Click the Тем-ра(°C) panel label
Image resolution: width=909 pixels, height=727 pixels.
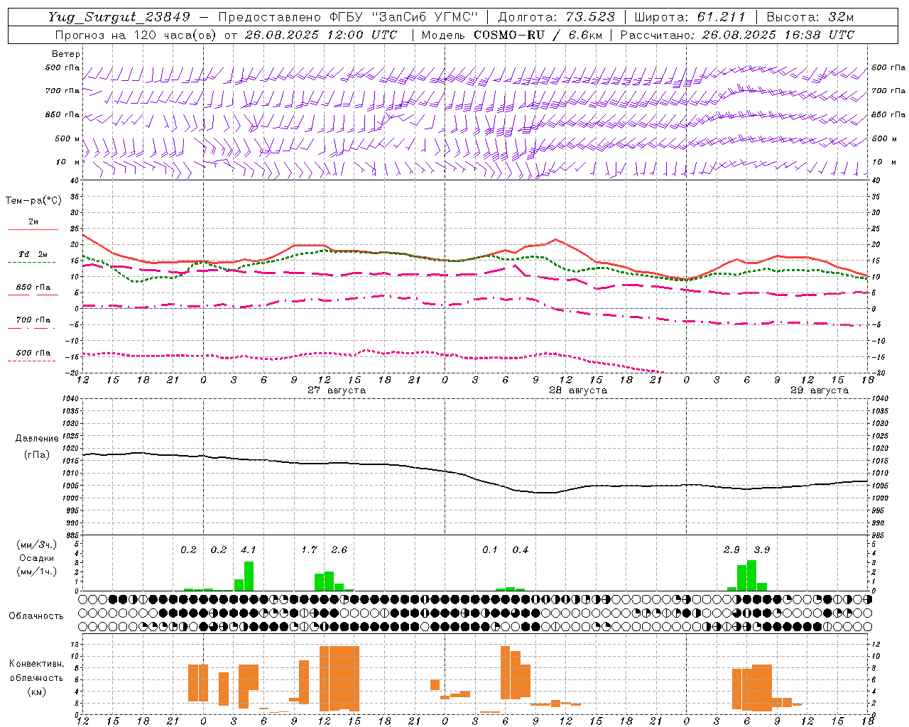[x=33, y=201]
